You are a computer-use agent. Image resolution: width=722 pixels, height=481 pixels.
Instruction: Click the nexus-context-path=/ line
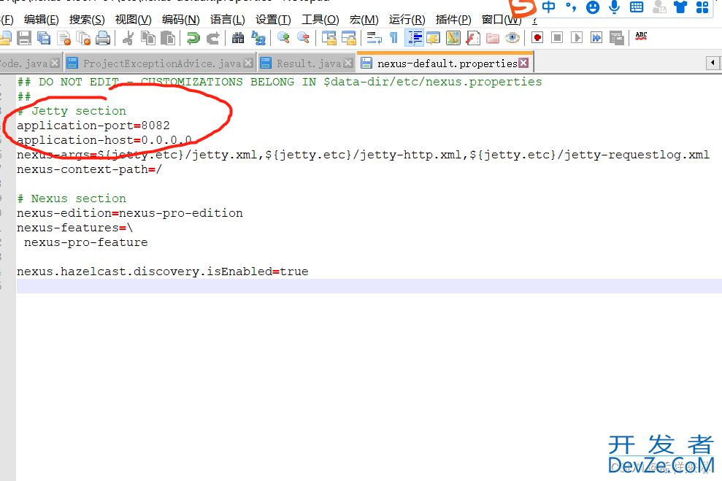(x=89, y=169)
